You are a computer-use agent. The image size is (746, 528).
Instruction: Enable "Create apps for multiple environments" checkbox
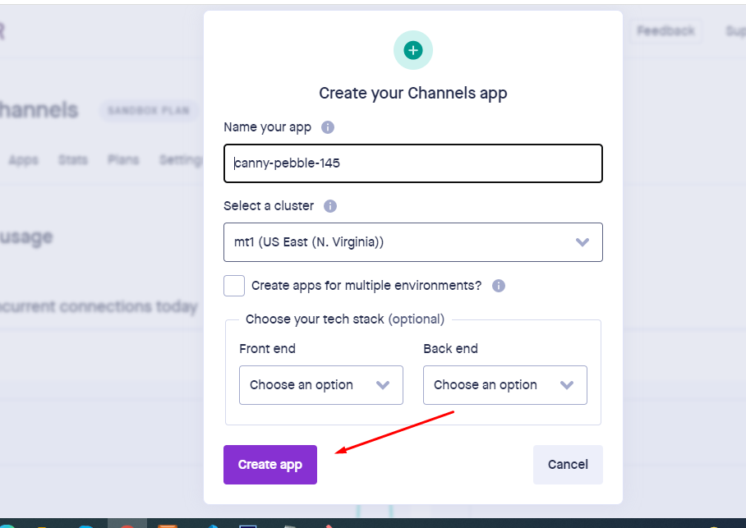tap(234, 286)
